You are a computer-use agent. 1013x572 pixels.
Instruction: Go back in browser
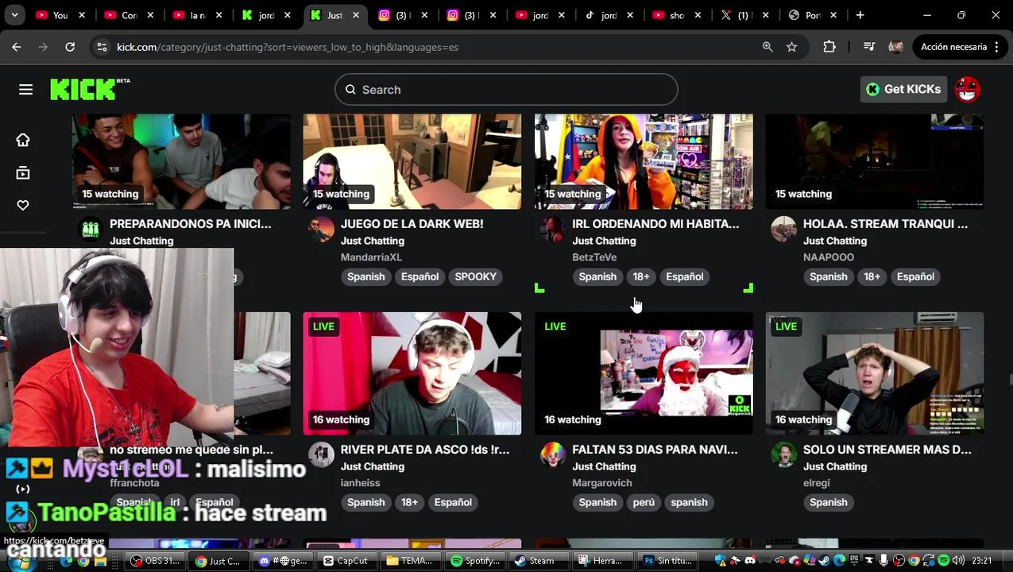[17, 47]
